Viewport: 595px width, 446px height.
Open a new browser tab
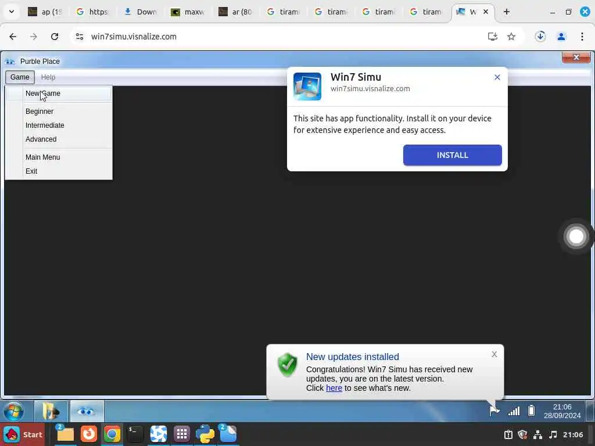pyautogui.click(x=507, y=12)
